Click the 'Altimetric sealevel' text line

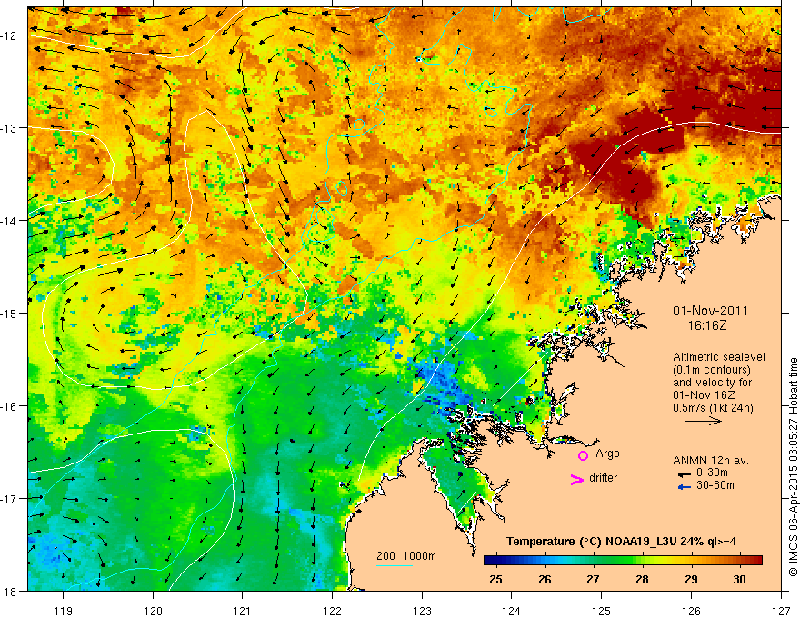pyautogui.click(x=719, y=357)
